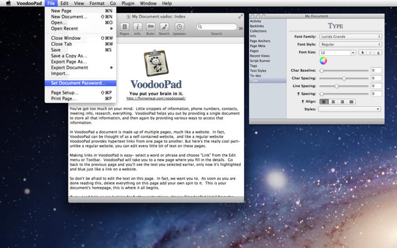The image size is (397, 248).
Task: Choose Import… from File menu
Action: (80, 73)
